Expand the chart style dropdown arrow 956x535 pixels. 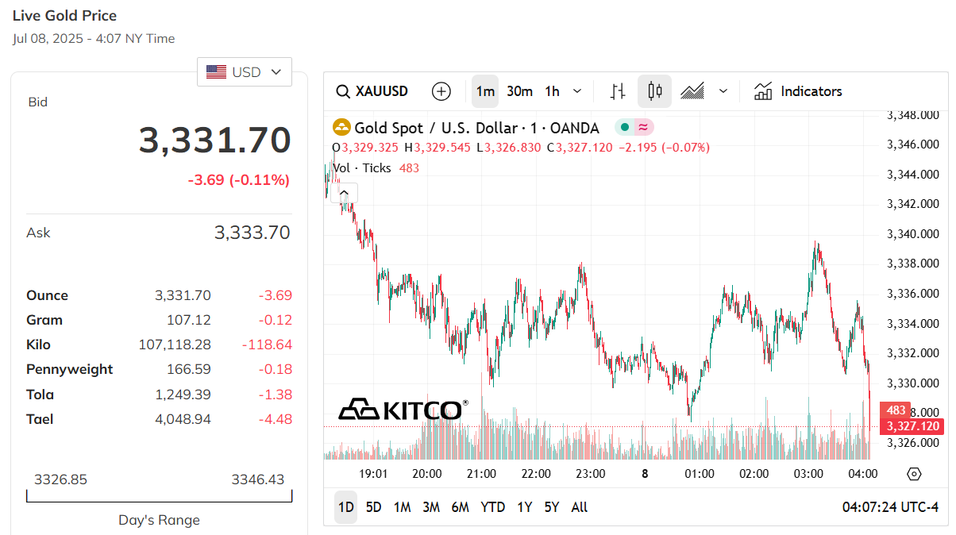pyautogui.click(x=723, y=91)
